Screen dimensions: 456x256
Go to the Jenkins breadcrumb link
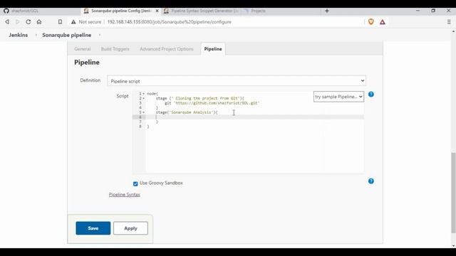[18, 35]
